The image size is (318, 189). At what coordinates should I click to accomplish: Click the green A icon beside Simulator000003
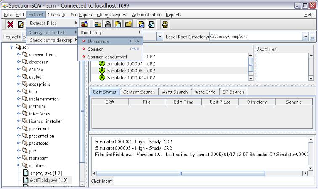click(102, 71)
